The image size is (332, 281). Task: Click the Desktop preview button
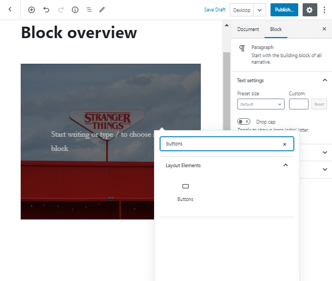tap(242, 10)
